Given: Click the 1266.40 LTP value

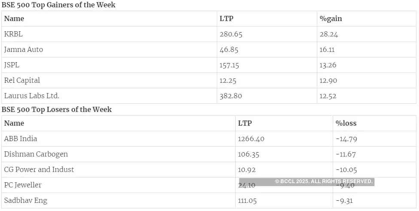Looking at the screenshot, I should [252, 139].
